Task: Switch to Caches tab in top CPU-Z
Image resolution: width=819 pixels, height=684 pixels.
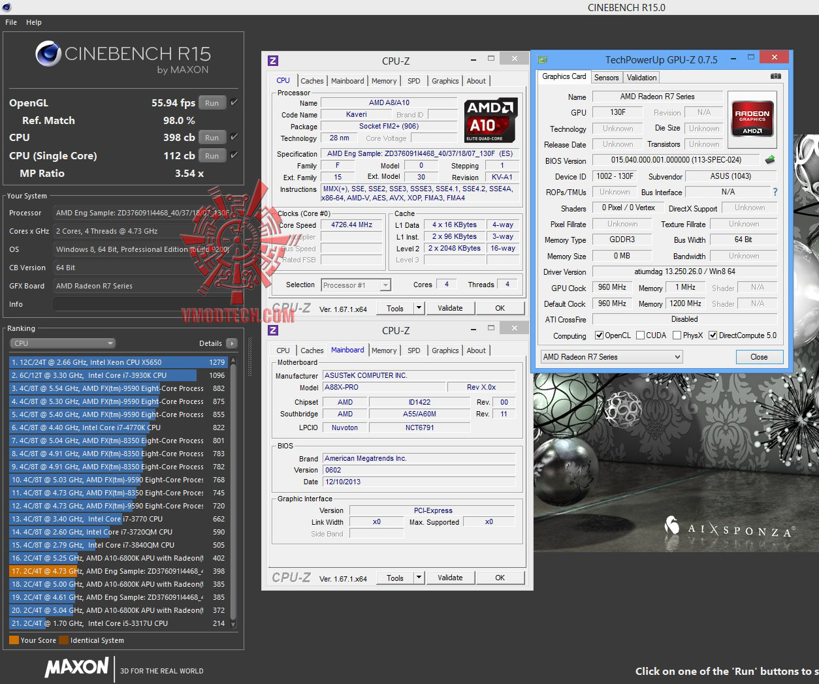Action: 312,81
